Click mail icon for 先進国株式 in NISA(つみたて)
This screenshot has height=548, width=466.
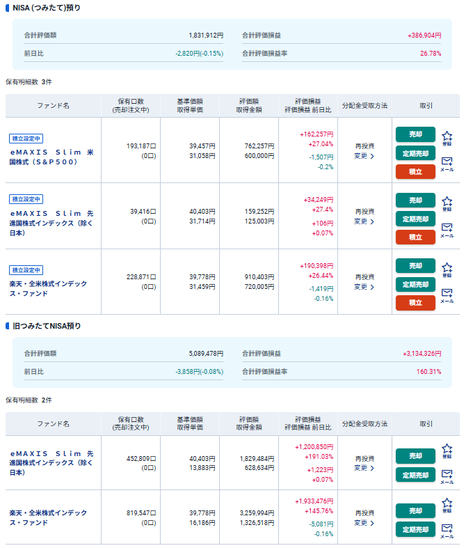pyautogui.click(x=447, y=229)
